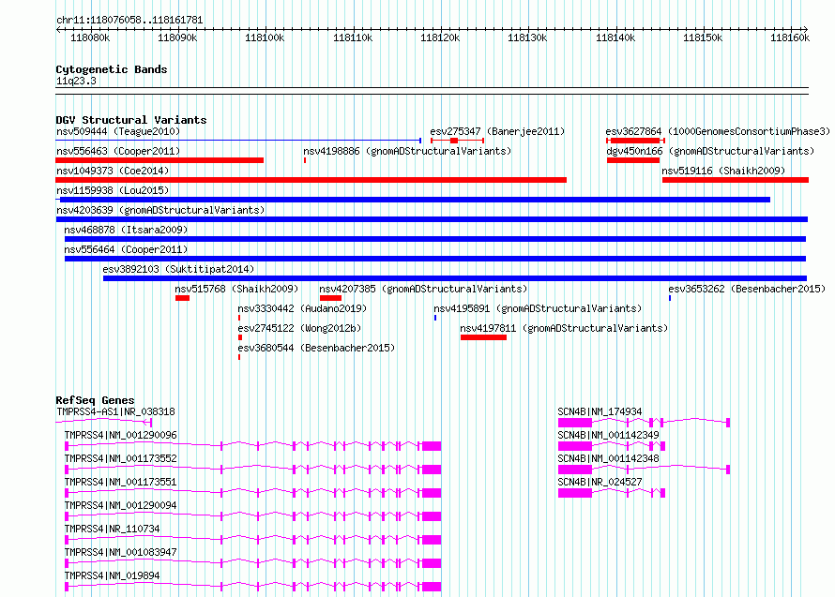Select the dgv450n166 red variant bar
The image size is (835, 597).
coord(633,160)
